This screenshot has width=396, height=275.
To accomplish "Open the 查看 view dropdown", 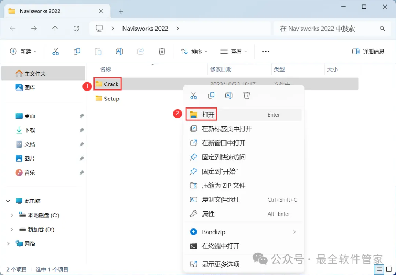I will [234, 51].
